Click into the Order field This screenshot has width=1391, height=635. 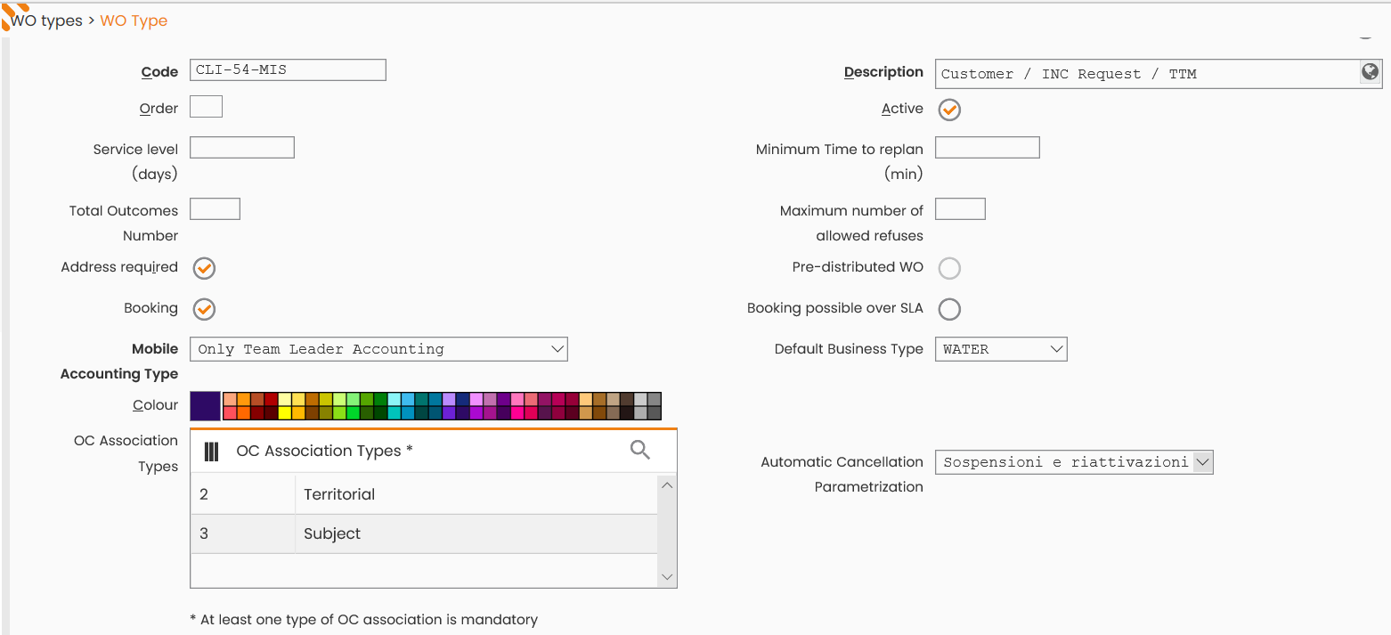(x=206, y=107)
